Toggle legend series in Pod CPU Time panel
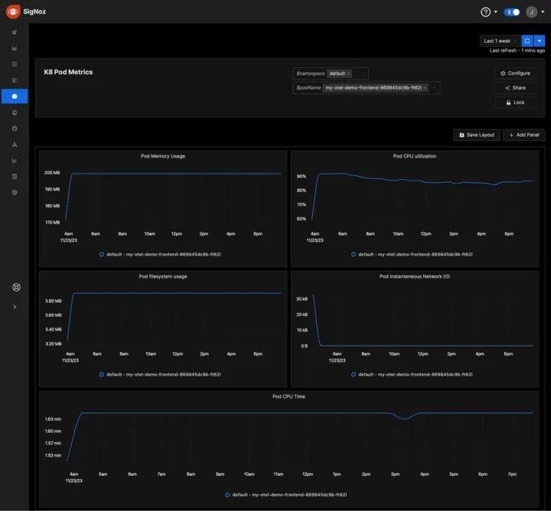Screen dimensions: 551x511 (x=286, y=494)
